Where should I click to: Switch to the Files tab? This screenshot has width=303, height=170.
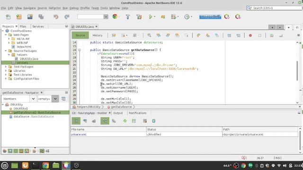click(x=23, y=26)
